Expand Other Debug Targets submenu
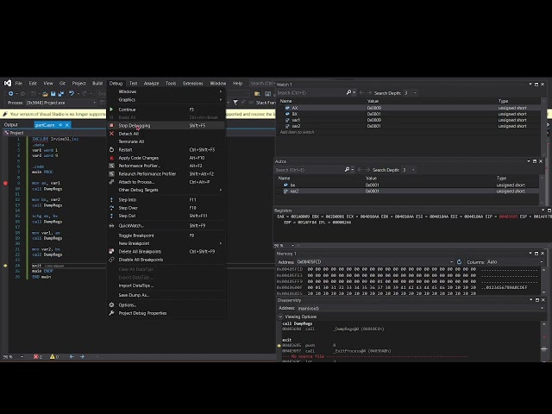The height and width of the screenshot is (414, 552). [166, 190]
